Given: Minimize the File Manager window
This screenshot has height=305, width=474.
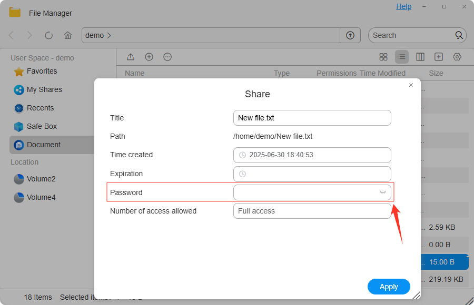Looking at the screenshot, I should [424, 6].
